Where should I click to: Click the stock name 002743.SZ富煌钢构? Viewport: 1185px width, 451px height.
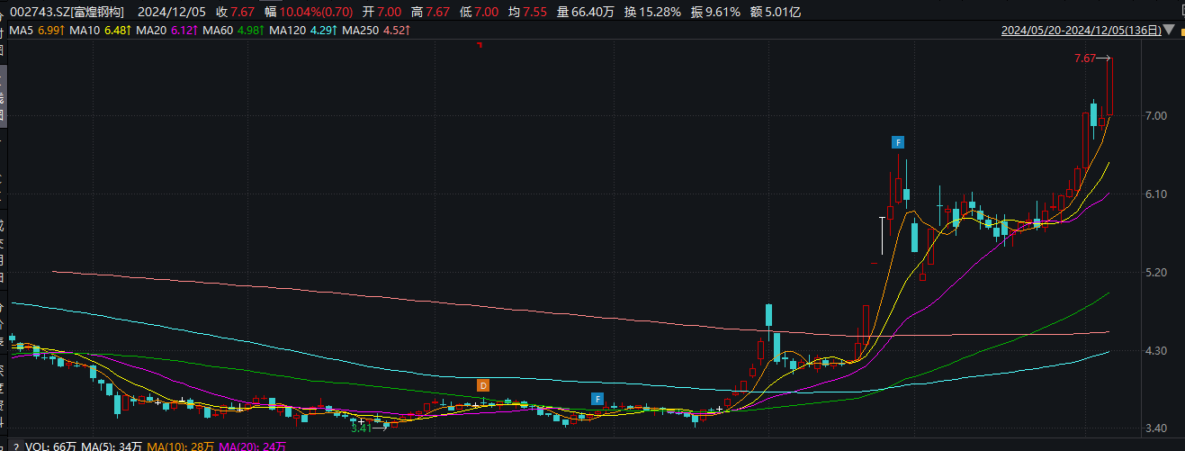point(62,12)
